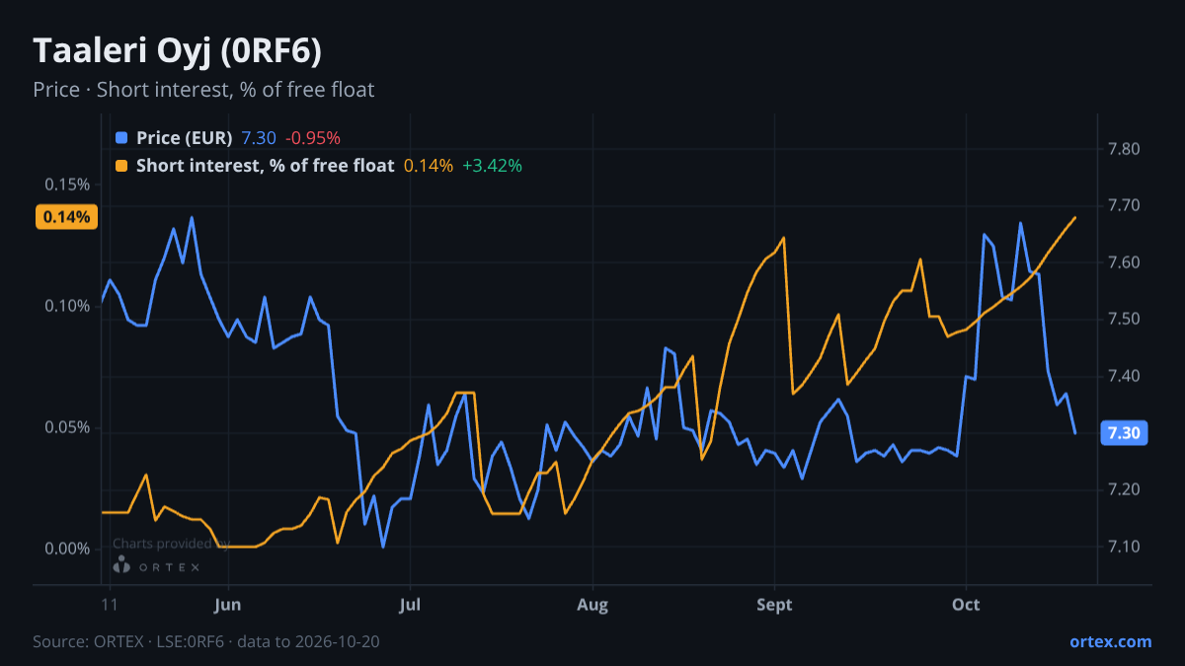Click the 7.70 right axis label

1124,205
